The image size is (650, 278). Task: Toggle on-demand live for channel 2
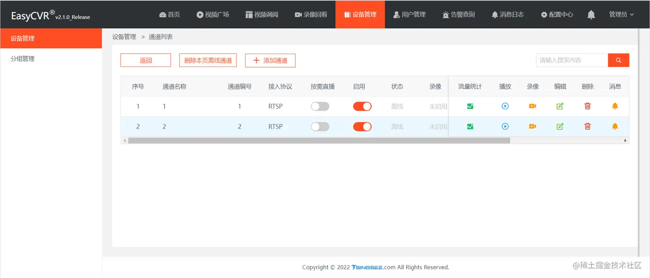320,126
